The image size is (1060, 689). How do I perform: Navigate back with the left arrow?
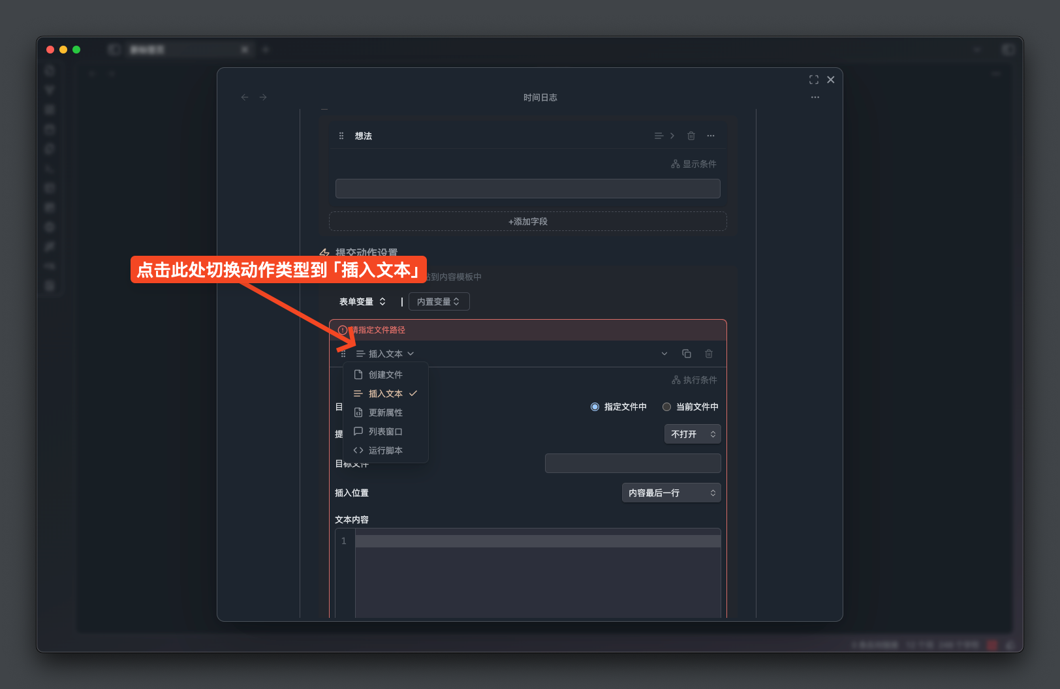(245, 97)
